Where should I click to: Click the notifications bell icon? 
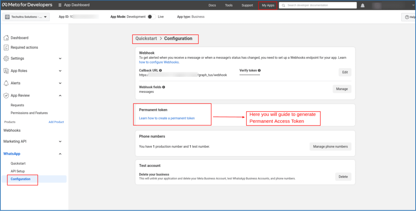point(362,5)
